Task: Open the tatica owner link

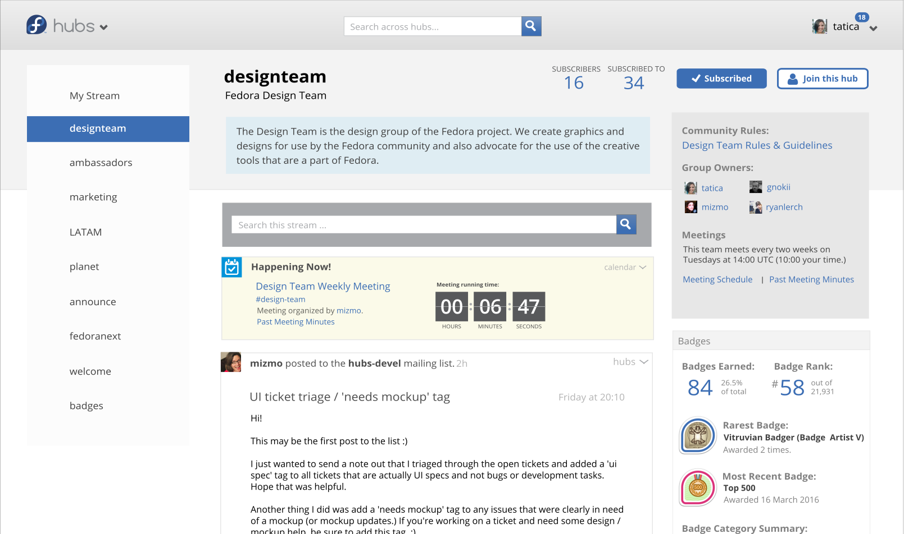Action: tap(712, 188)
